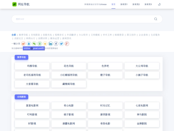Select the 购物出行 category filter
This screenshot has width=174, height=131.
point(31,38)
